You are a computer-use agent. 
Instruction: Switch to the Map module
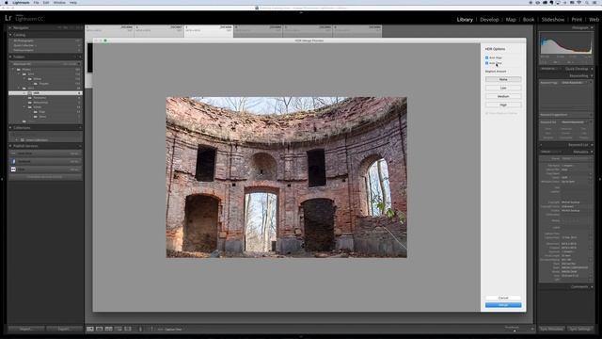[511, 20]
